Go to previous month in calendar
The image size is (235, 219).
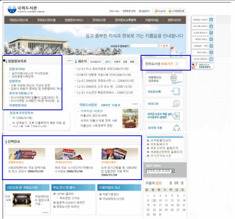pyautogui.click(x=171, y=183)
